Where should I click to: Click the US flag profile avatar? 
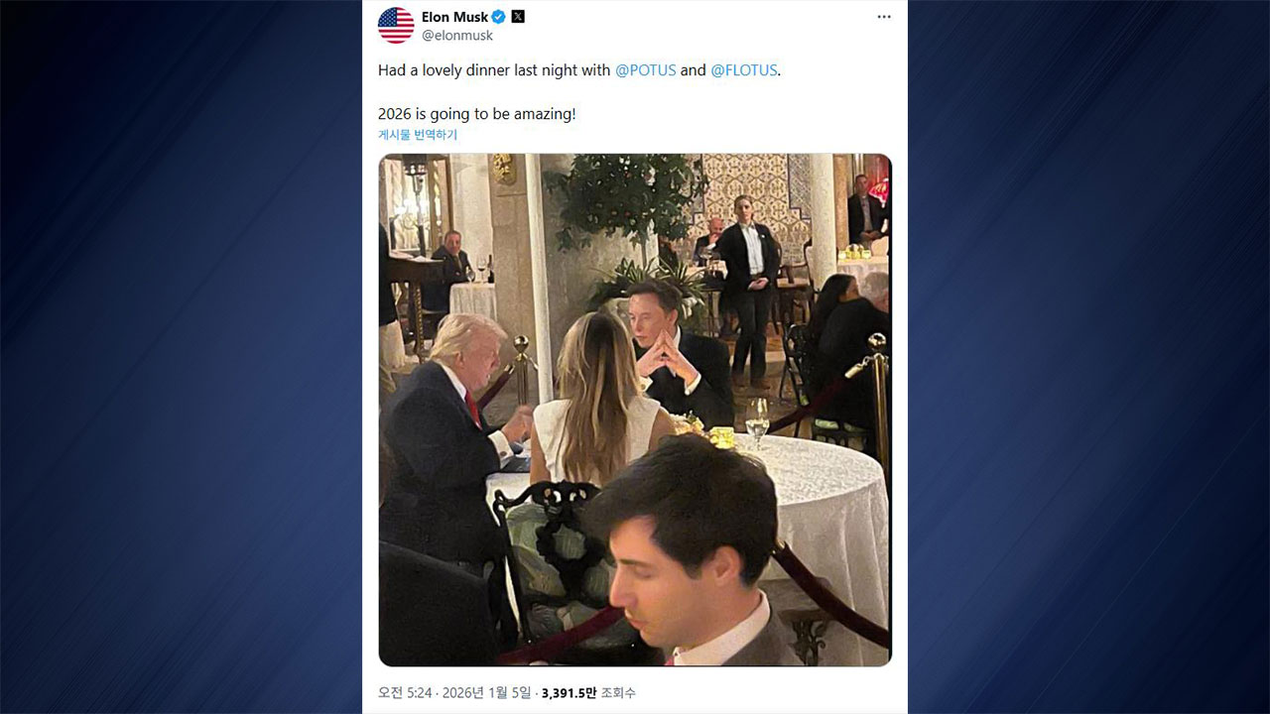pyautogui.click(x=396, y=26)
